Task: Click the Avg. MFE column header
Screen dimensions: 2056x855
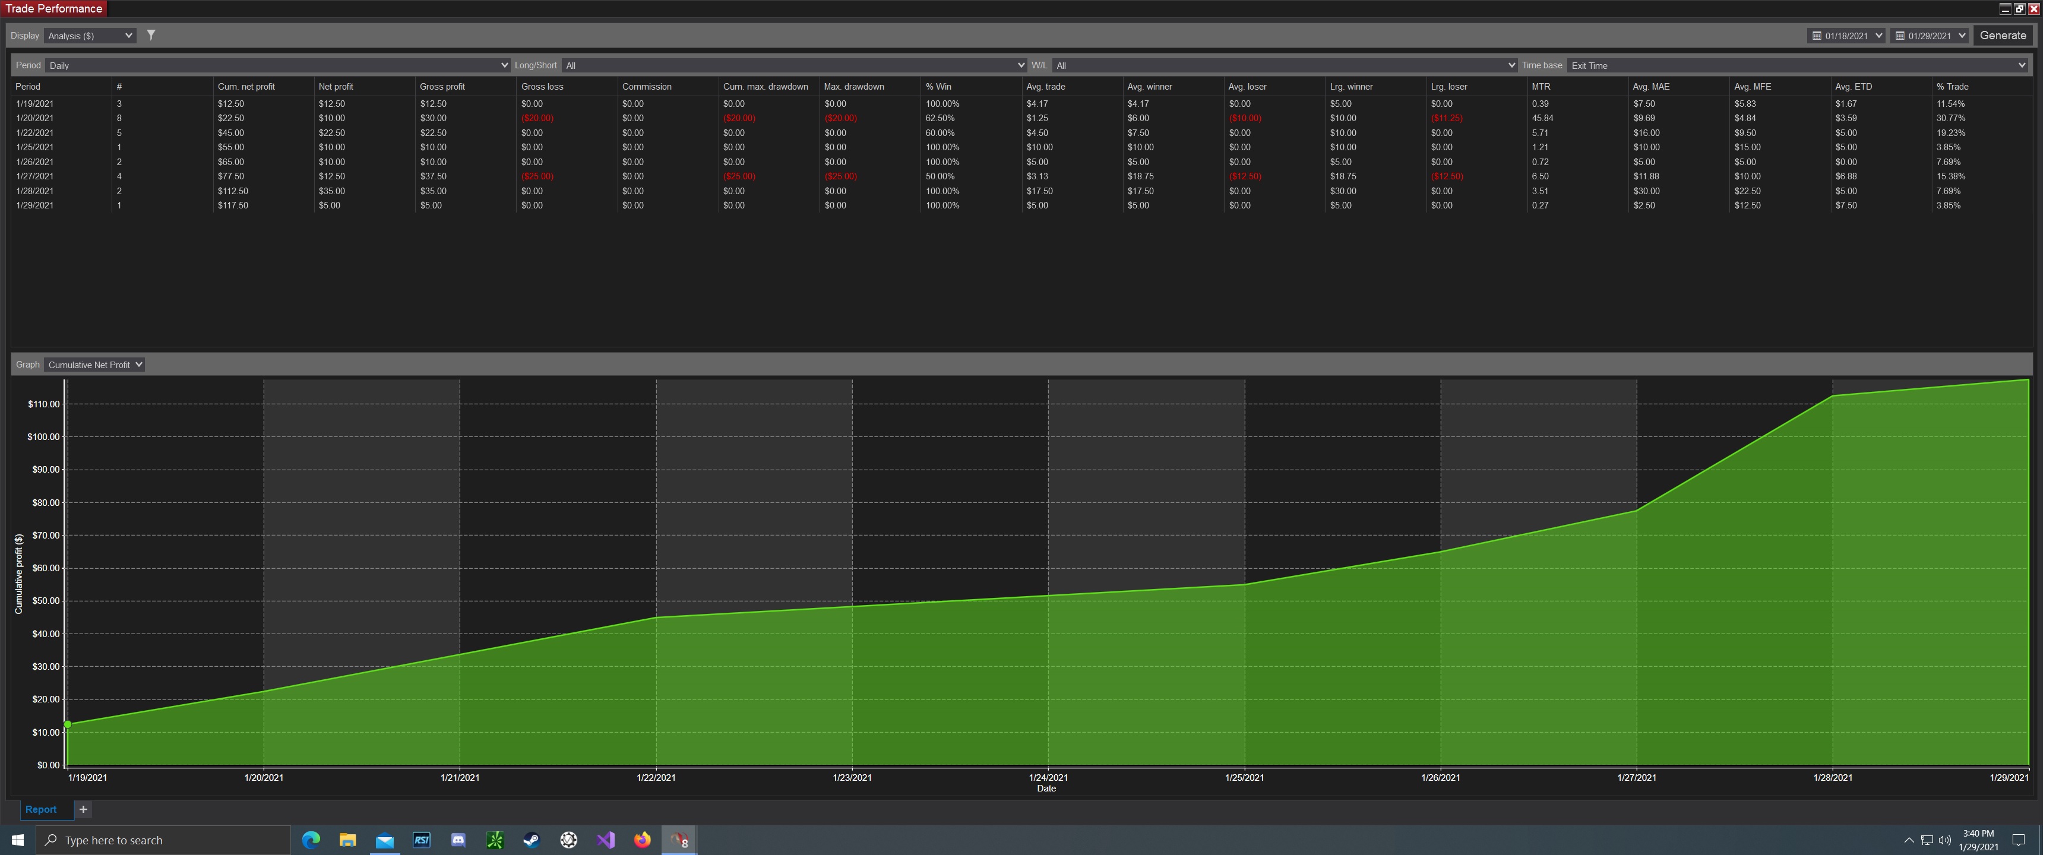Action: (x=1753, y=86)
